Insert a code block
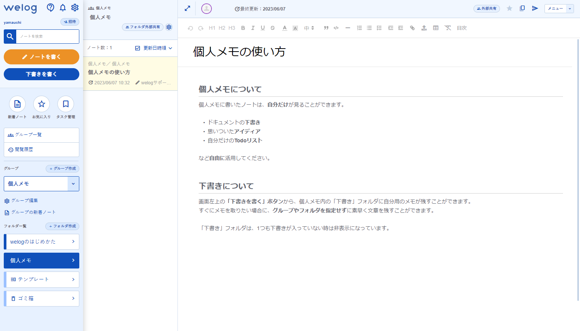Viewport: 580px width, 331px height. [336, 28]
